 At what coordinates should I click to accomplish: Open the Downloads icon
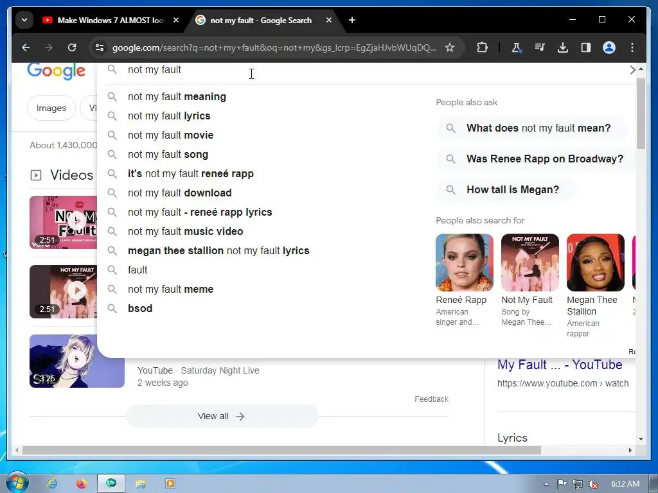coord(563,48)
